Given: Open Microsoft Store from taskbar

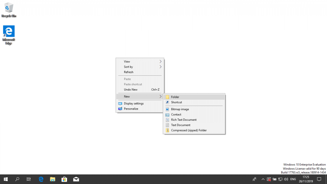Looking at the screenshot, I should click(x=64, y=179).
